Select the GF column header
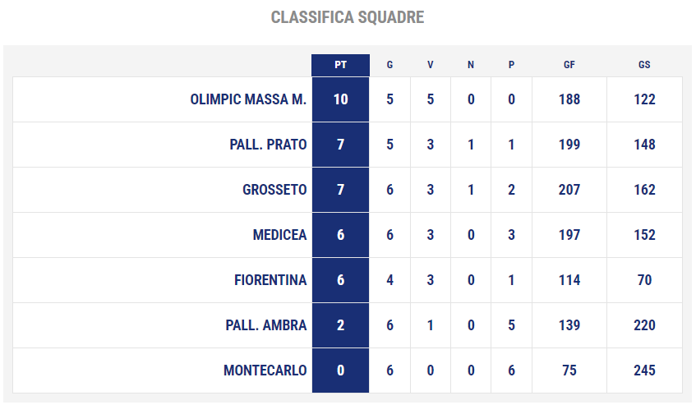The width and height of the screenshot is (696, 405). coord(569,65)
